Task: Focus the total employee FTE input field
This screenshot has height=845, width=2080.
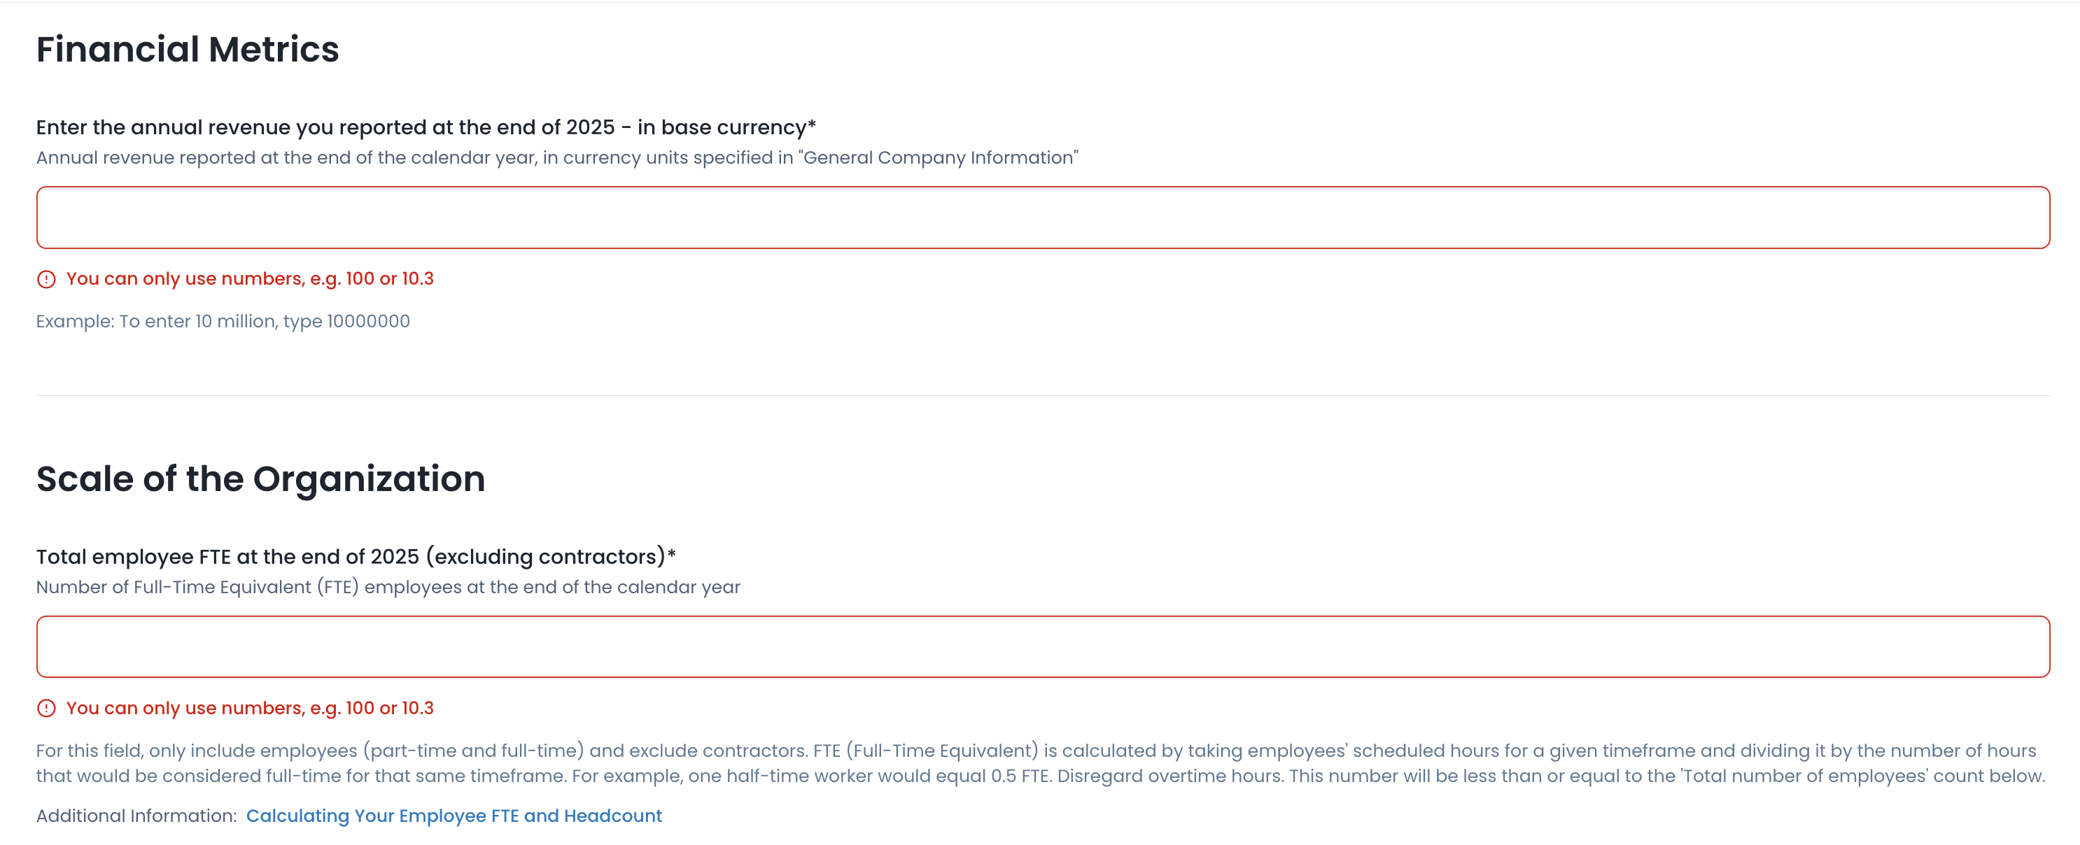Action: (1041, 646)
